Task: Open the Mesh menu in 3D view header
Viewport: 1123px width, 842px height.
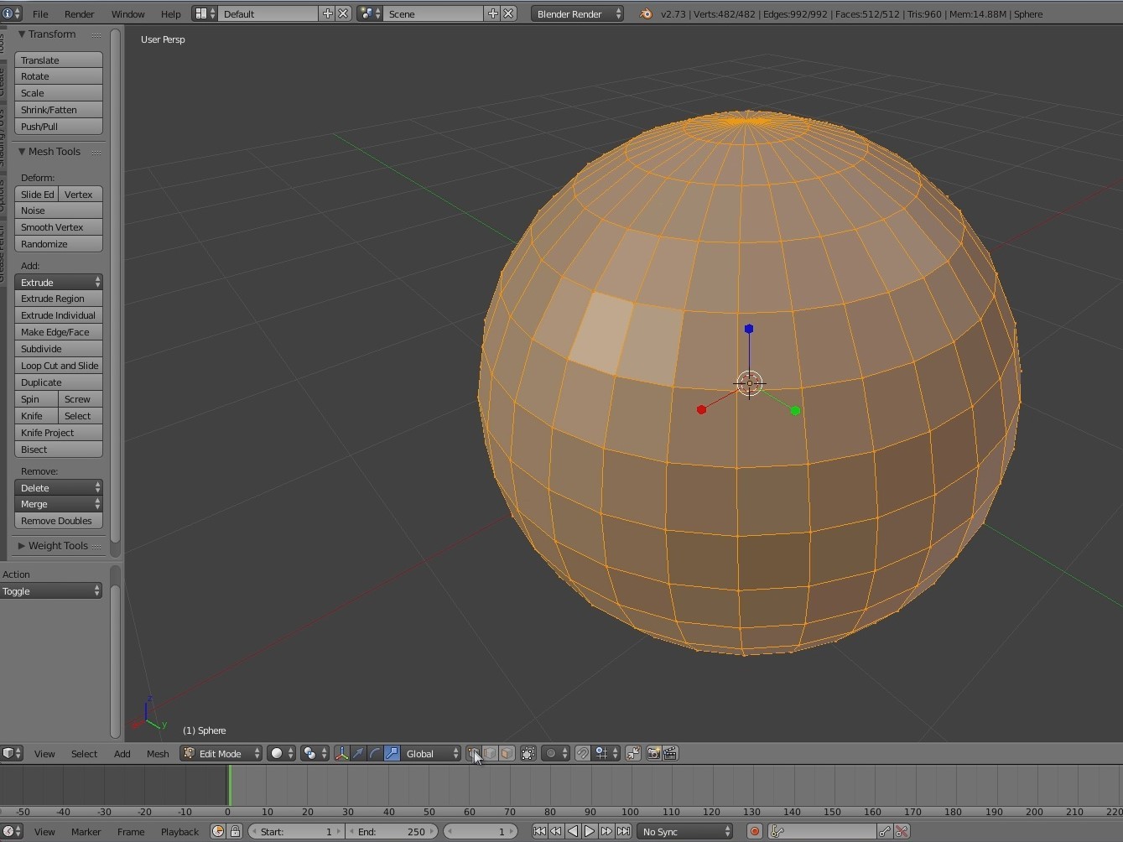Action: [158, 753]
